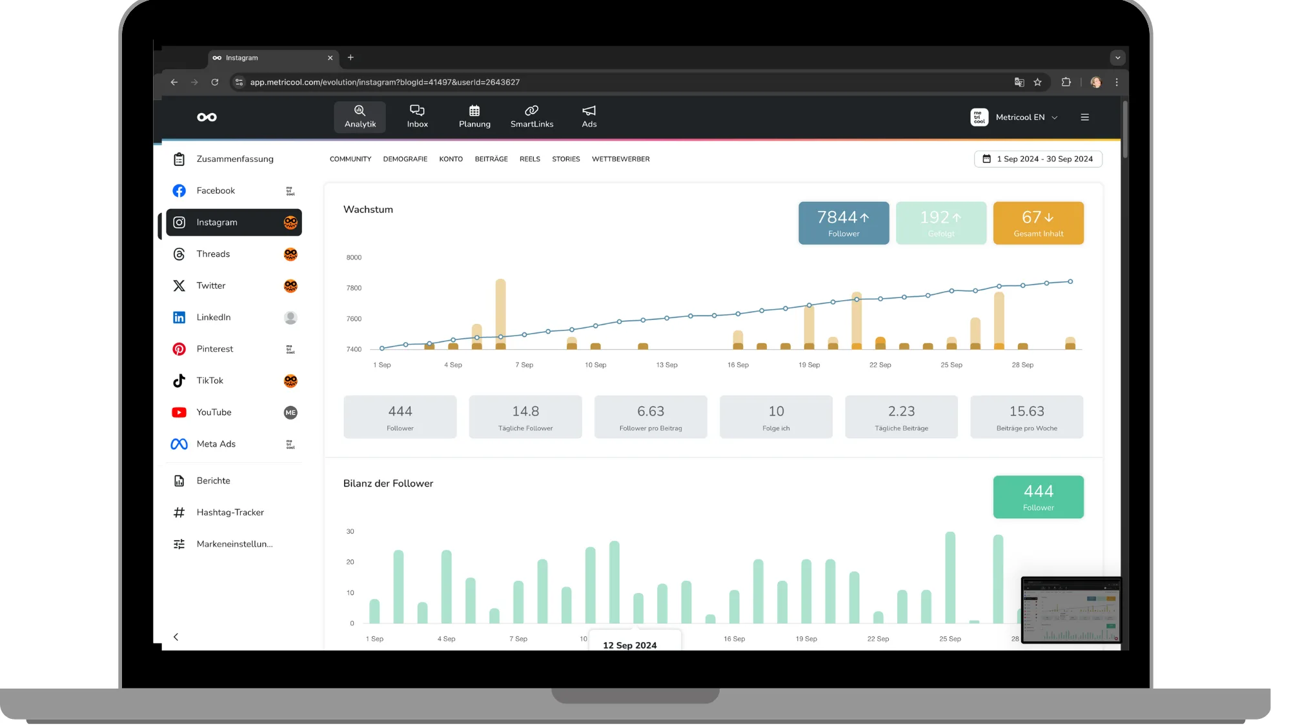The height and width of the screenshot is (726, 1291).
Task: Open the hamburger menu at top right
Action: click(x=1084, y=117)
